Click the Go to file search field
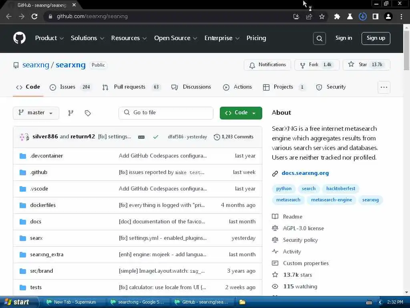410x308 pixels. tap(166, 113)
